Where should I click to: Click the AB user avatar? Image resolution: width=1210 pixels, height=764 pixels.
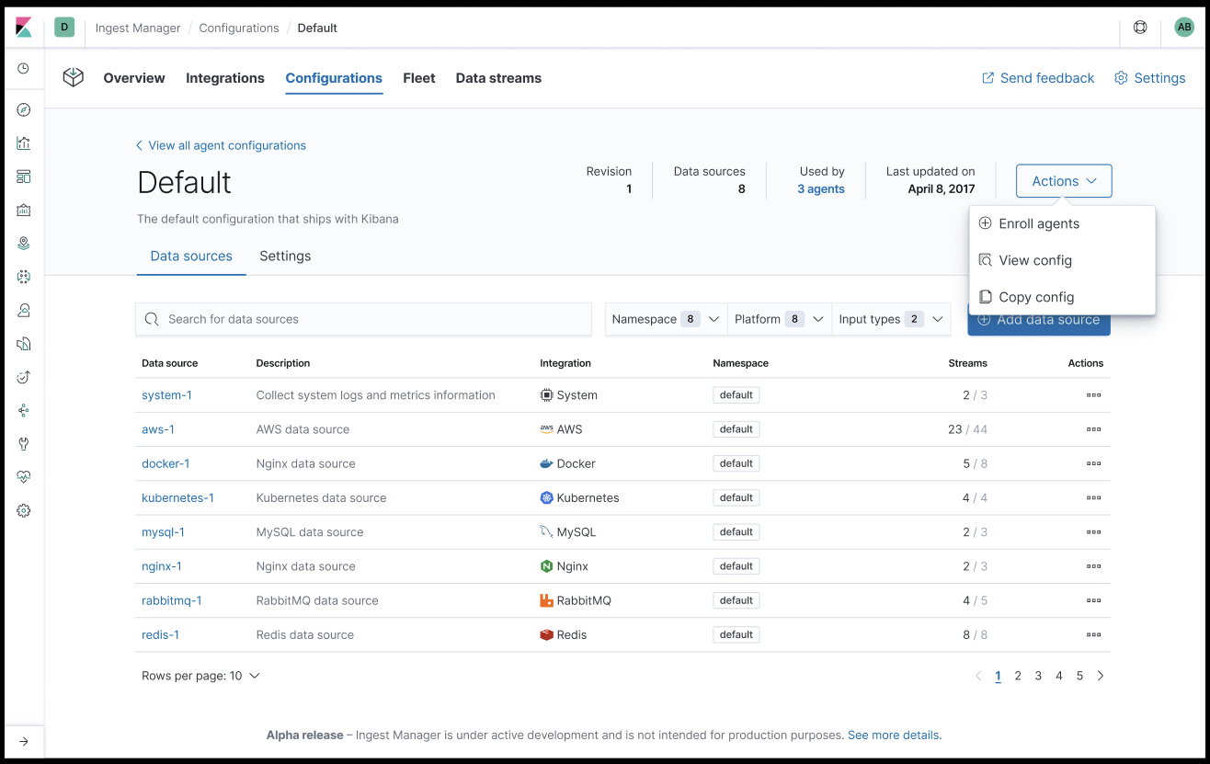(1184, 28)
